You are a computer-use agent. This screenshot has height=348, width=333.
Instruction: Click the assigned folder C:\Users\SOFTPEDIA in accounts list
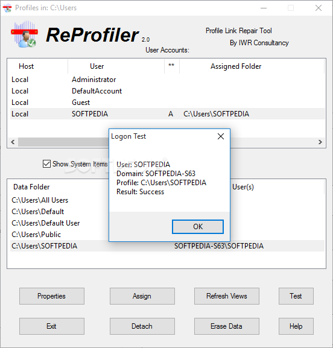click(x=216, y=114)
